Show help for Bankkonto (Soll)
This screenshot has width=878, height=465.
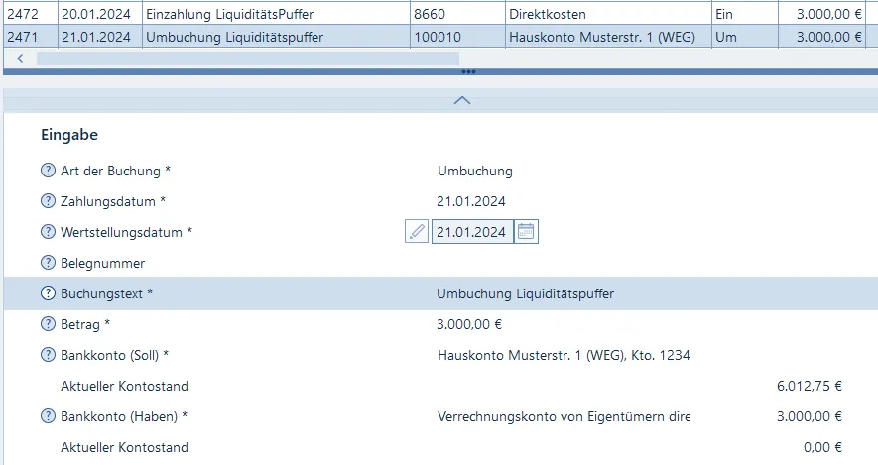pos(48,355)
